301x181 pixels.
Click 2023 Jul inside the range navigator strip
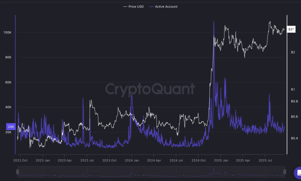(94, 175)
